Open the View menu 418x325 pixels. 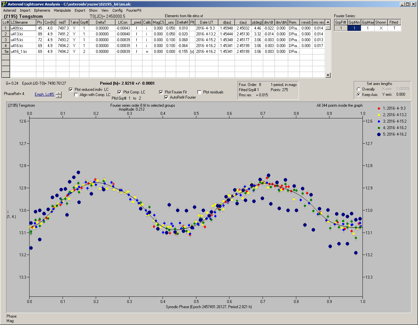(x=105, y=10)
